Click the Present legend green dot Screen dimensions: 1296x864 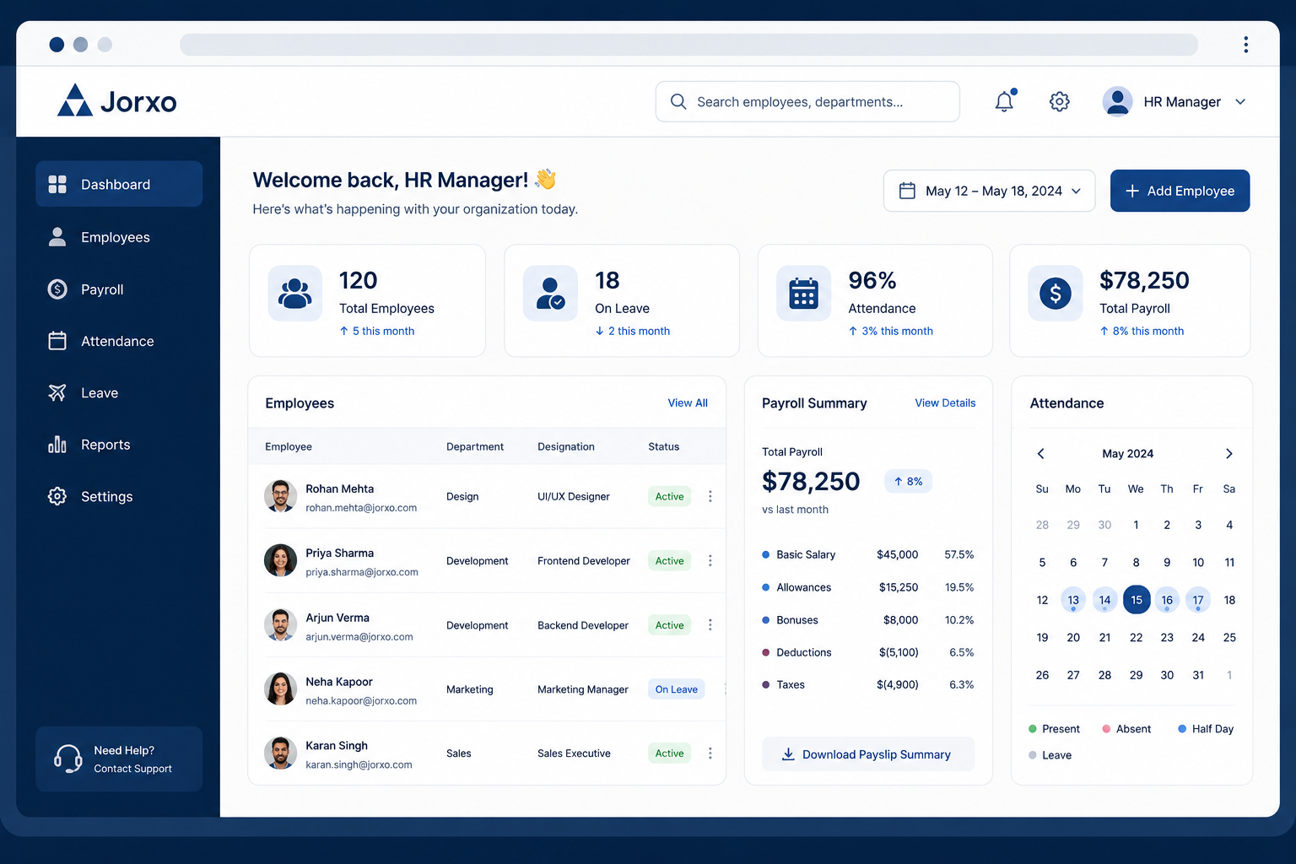1033,728
